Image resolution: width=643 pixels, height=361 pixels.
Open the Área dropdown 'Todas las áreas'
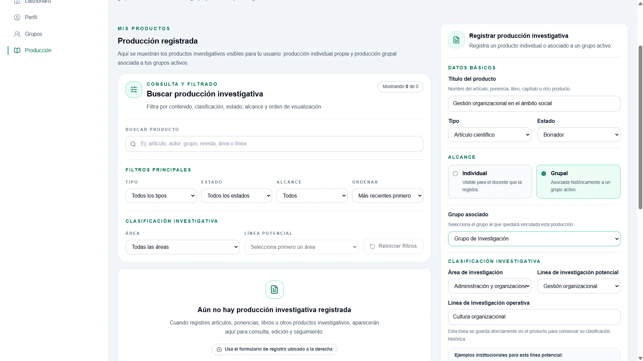pyautogui.click(x=182, y=247)
